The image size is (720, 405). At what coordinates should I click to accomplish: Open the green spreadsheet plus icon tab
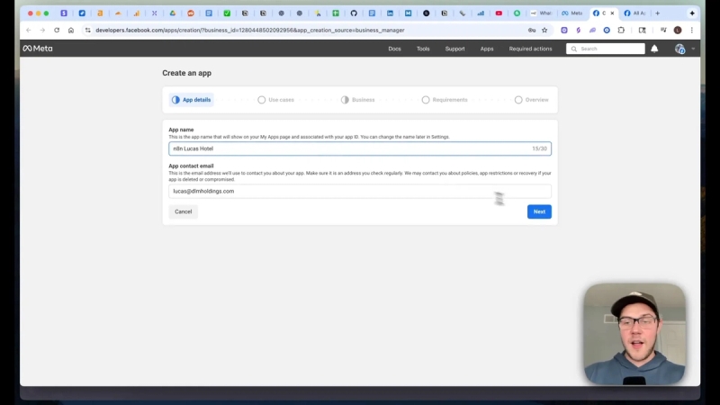[x=336, y=13]
